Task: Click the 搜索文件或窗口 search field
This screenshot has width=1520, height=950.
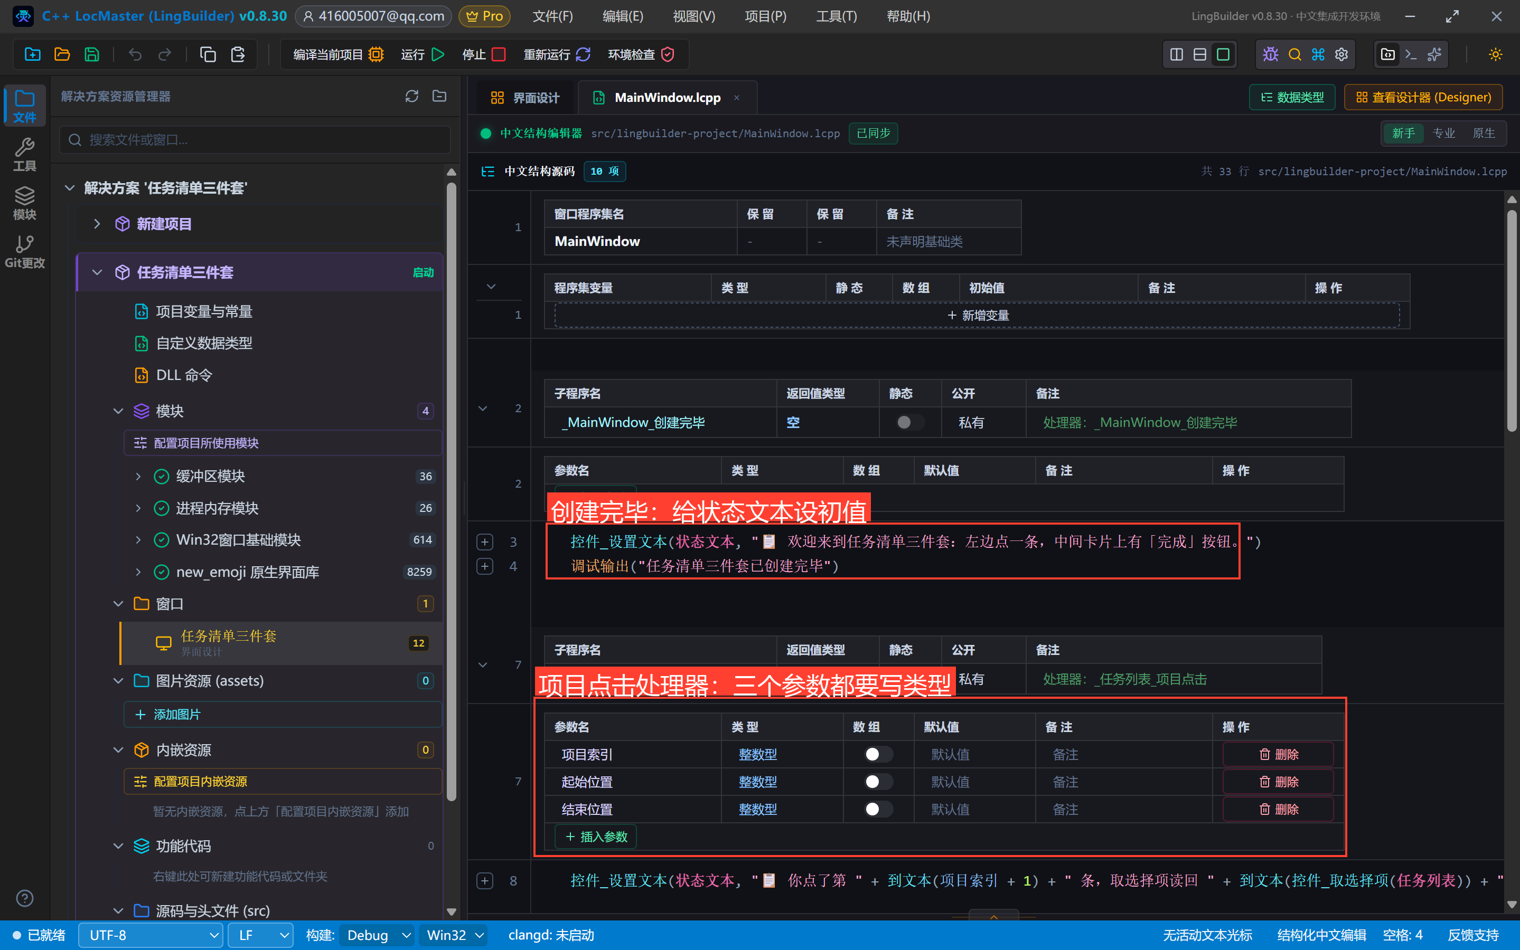Action: point(255,139)
